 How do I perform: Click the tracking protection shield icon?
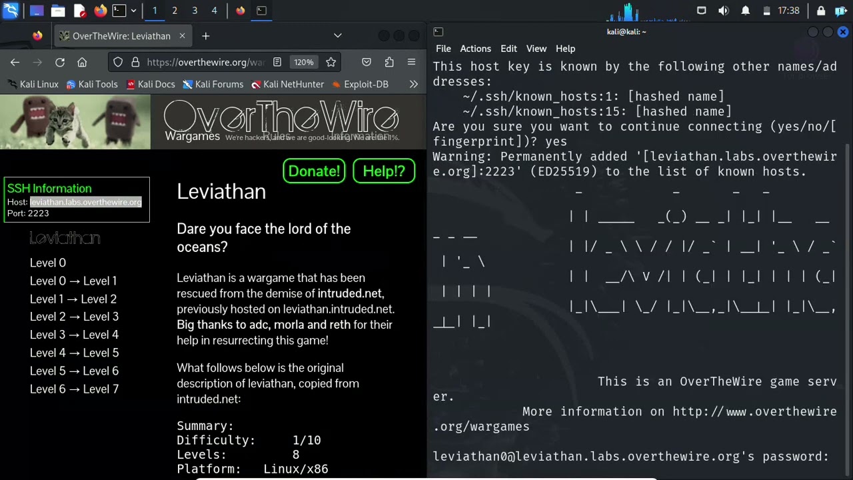point(118,62)
